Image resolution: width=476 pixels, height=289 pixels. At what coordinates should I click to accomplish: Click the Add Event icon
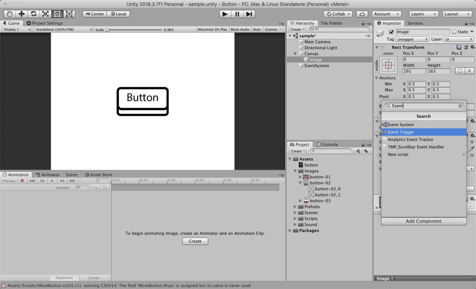point(105,187)
